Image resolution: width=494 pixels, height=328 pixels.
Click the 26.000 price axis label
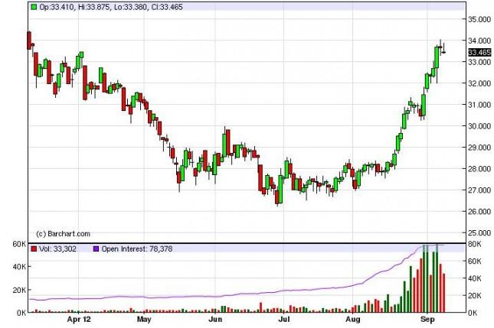pos(479,212)
